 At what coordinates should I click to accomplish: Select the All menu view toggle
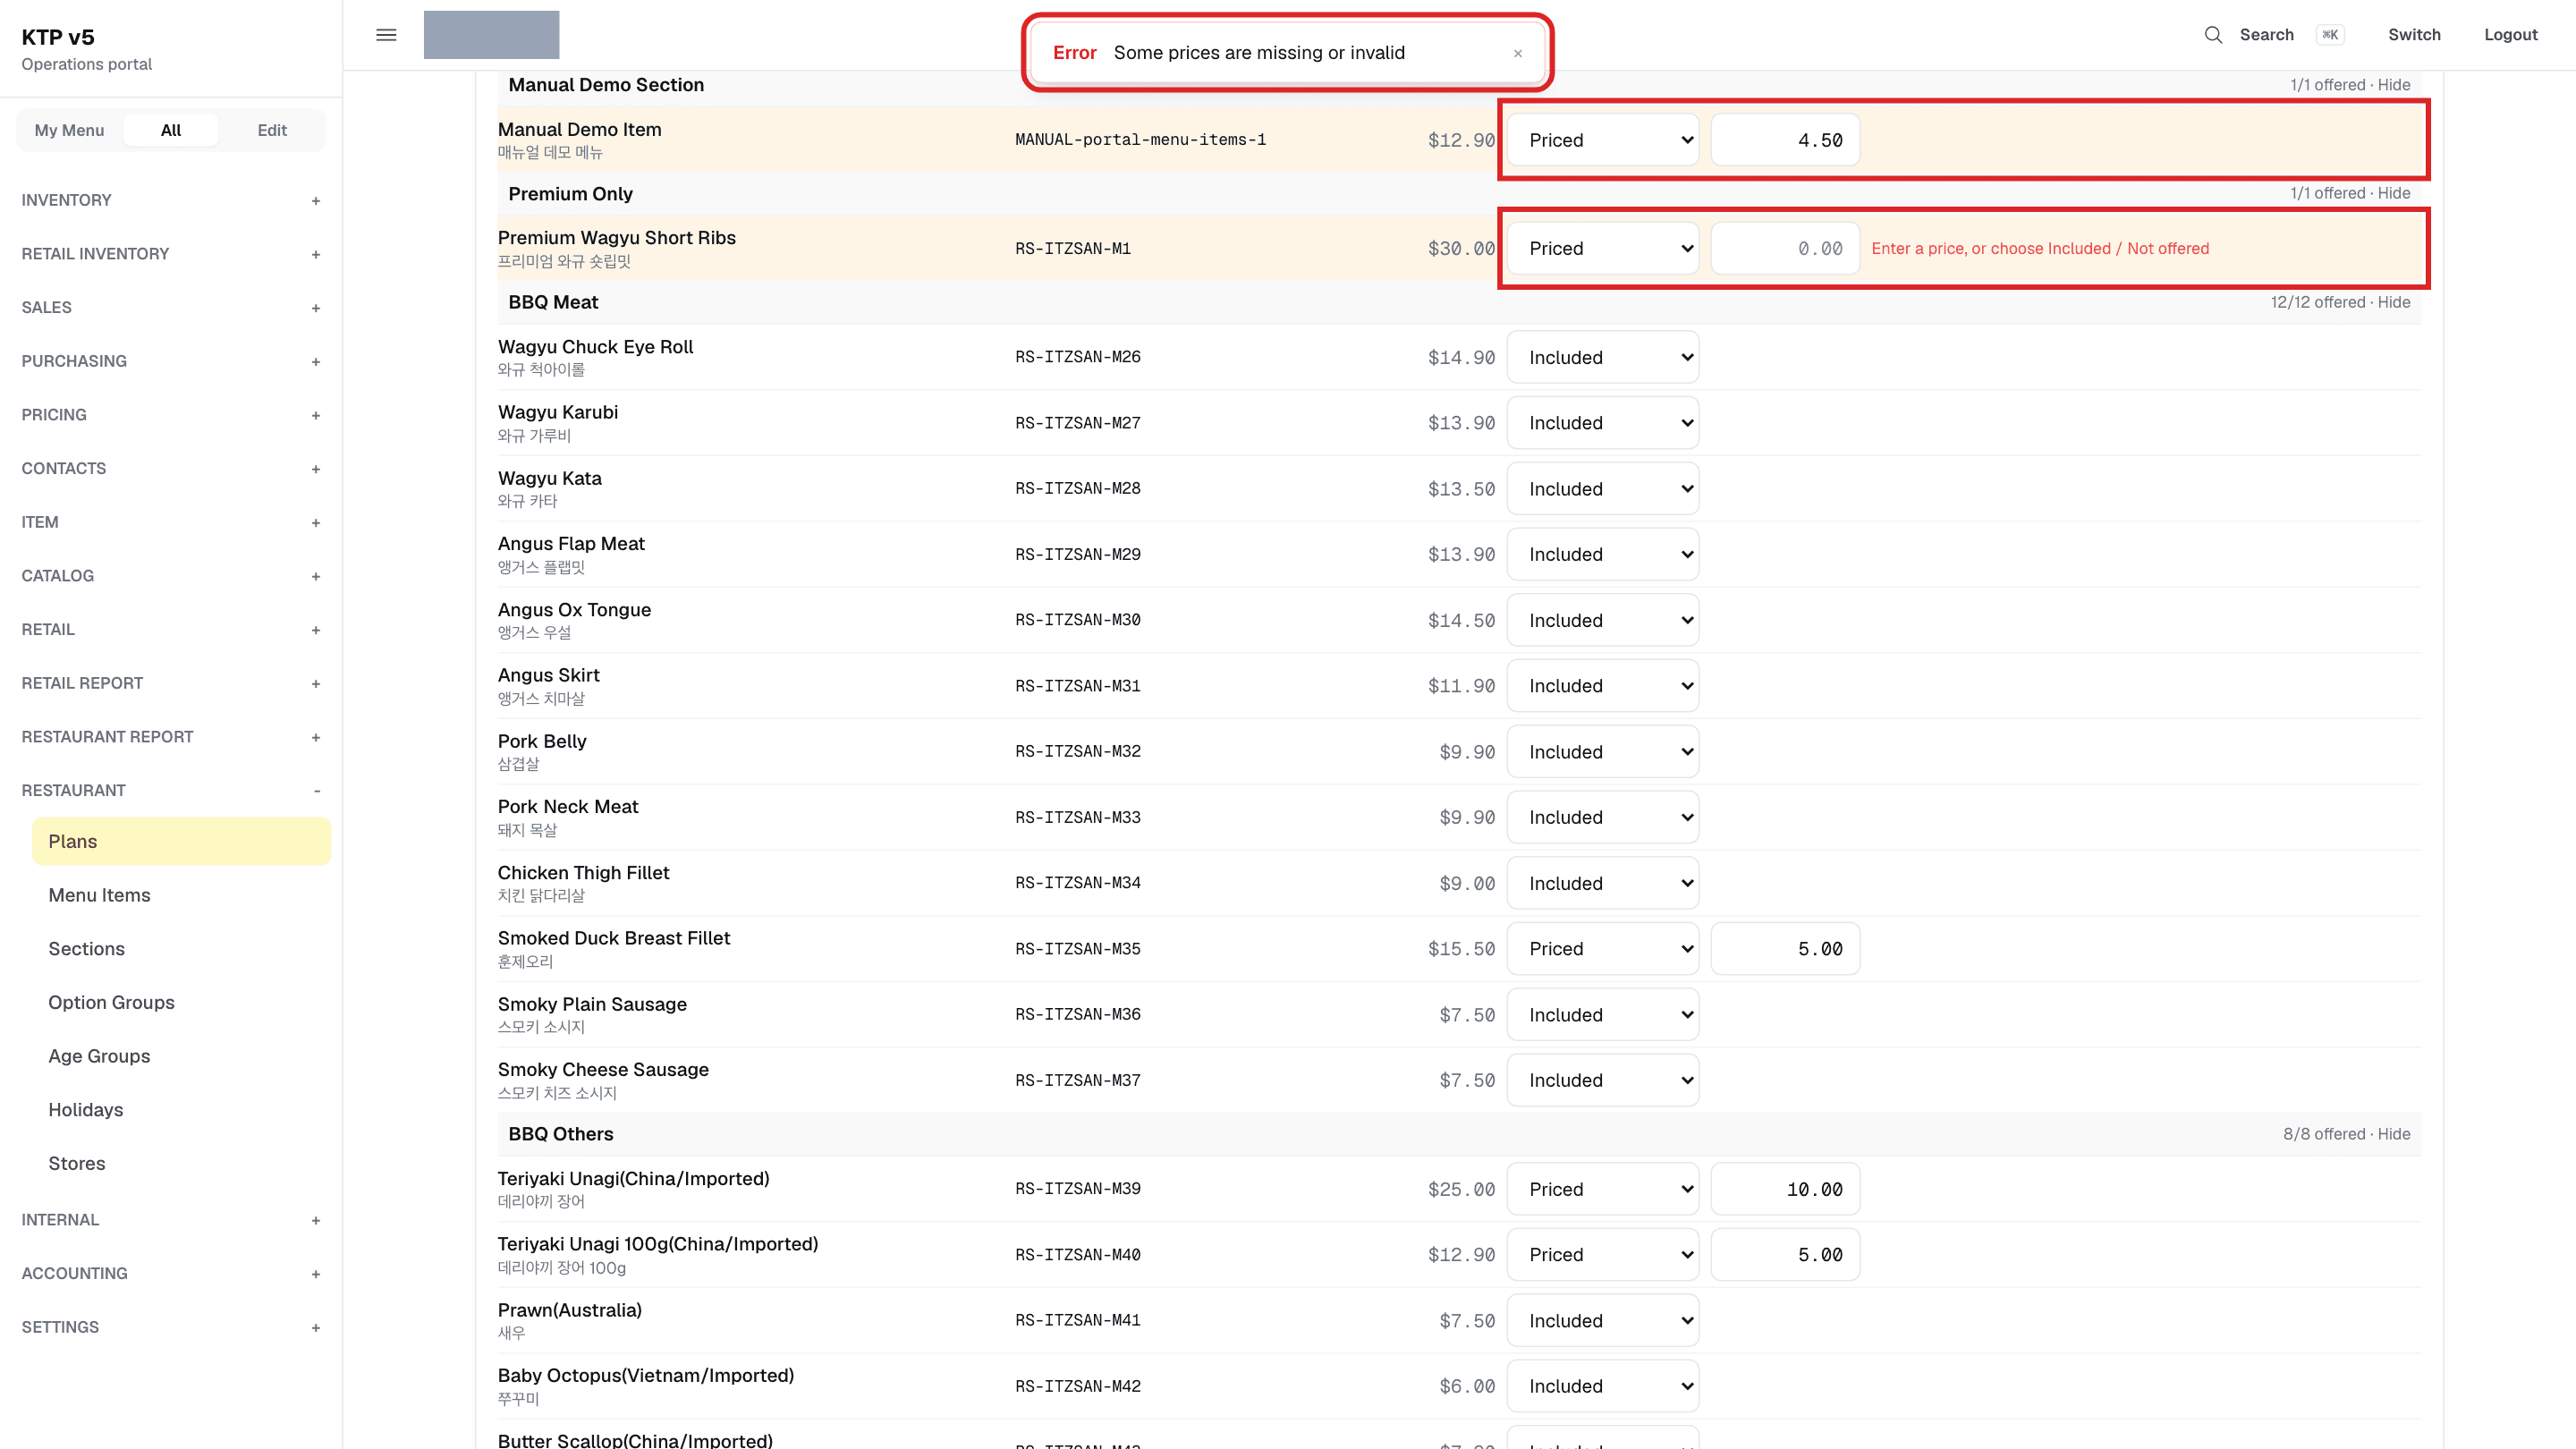pyautogui.click(x=171, y=130)
